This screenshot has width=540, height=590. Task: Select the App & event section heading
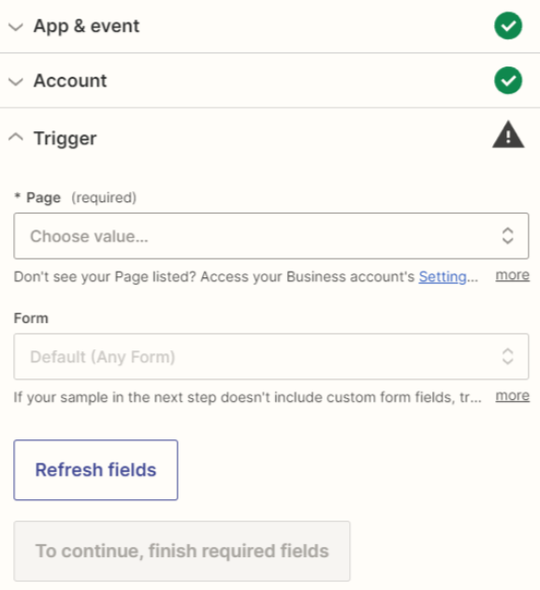(x=86, y=26)
